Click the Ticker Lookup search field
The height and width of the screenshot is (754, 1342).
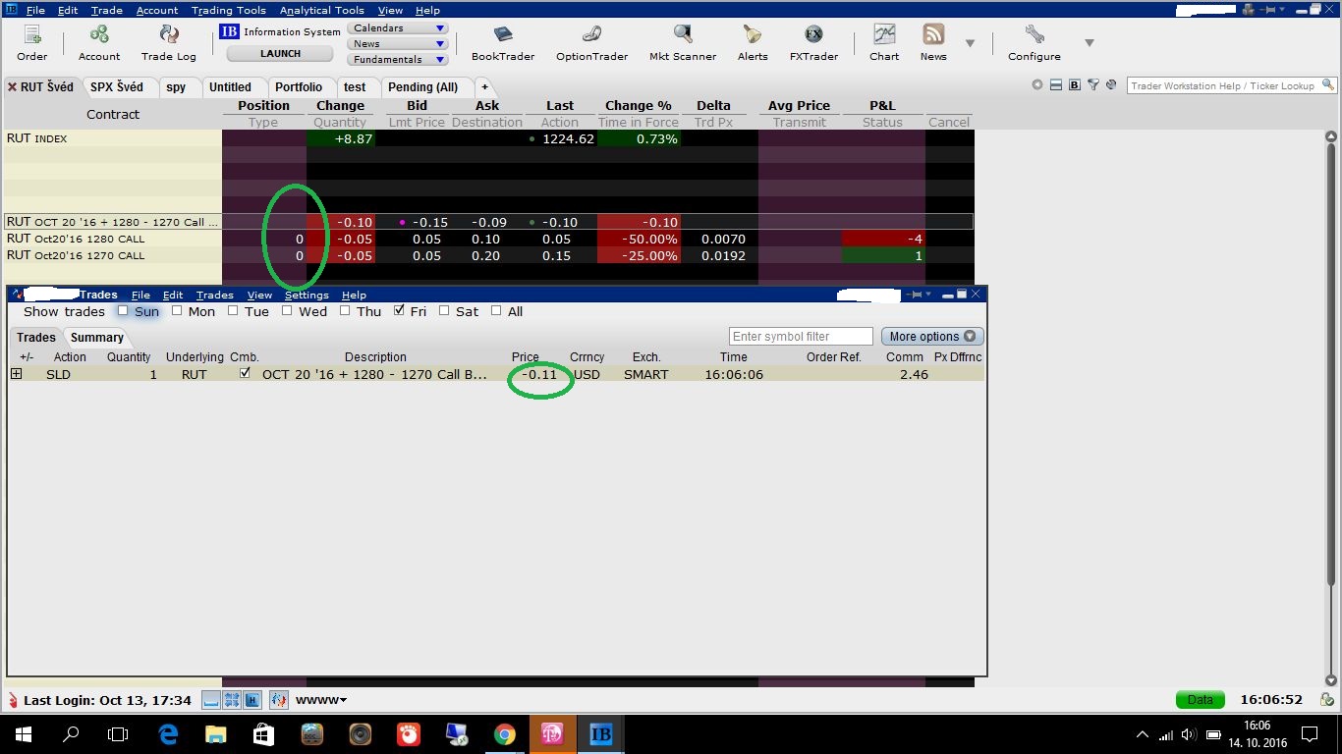click(1223, 85)
